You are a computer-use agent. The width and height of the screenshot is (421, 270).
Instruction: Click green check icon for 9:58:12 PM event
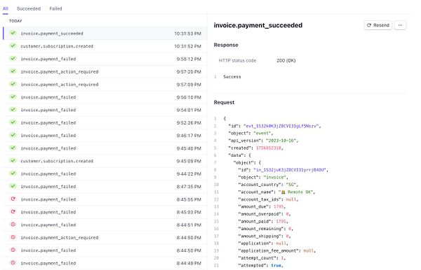(x=13, y=58)
